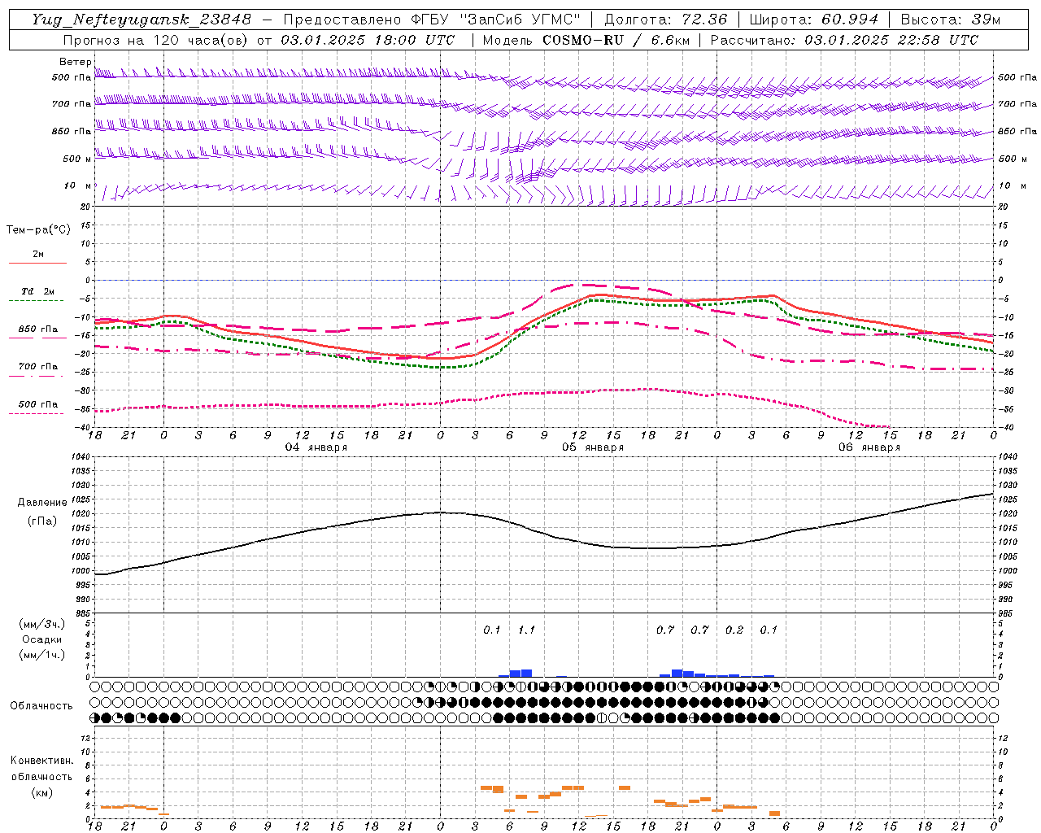Select the 0.2 precipitation amount value

[x=734, y=630]
